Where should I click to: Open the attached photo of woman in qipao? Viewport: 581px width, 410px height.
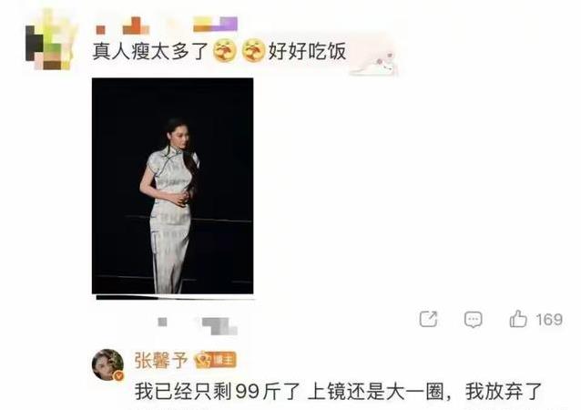pos(173,186)
